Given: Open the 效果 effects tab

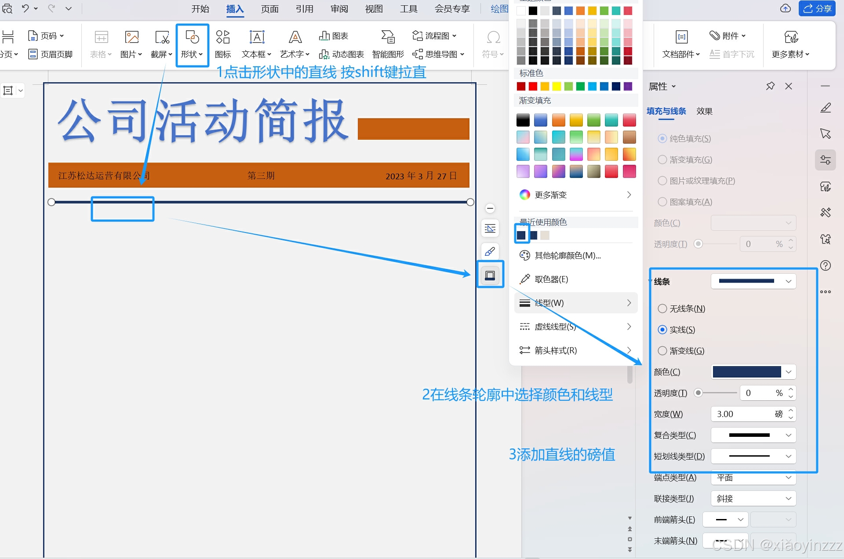Looking at the screenshot, I should (x=704, y=111).
